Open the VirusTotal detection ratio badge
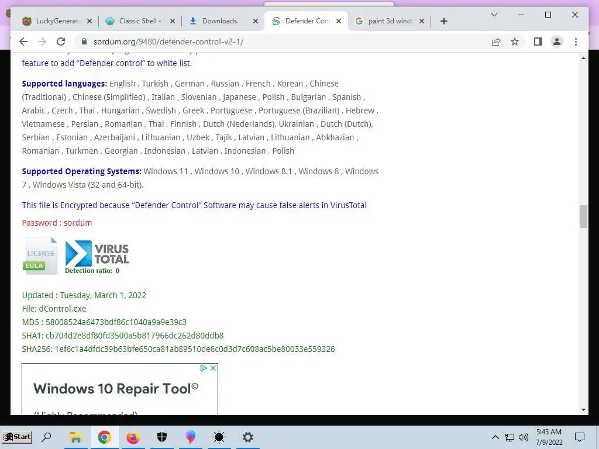Viewport: 599px width, 449px height. (97, 257)
